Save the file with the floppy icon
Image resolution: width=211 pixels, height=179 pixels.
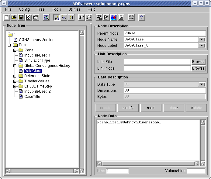(21, 17)
